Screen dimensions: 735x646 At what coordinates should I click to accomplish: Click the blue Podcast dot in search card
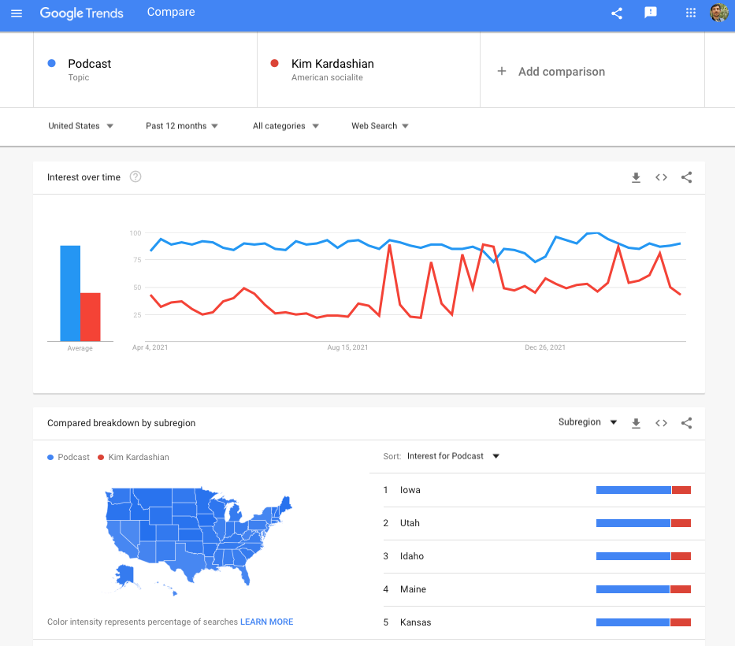(52, 63)
